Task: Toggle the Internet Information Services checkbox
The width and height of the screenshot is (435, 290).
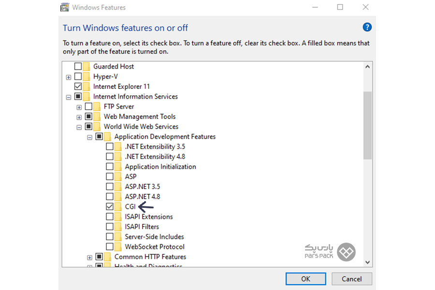Action: [x=78, y=96]
